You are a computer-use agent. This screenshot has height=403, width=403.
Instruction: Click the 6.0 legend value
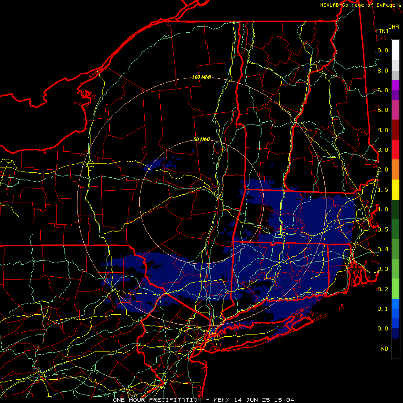383,90
